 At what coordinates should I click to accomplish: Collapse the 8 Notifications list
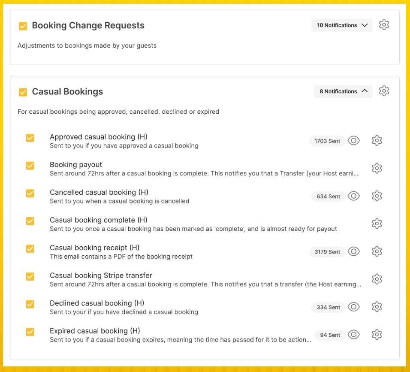click(x=343, y=91)
